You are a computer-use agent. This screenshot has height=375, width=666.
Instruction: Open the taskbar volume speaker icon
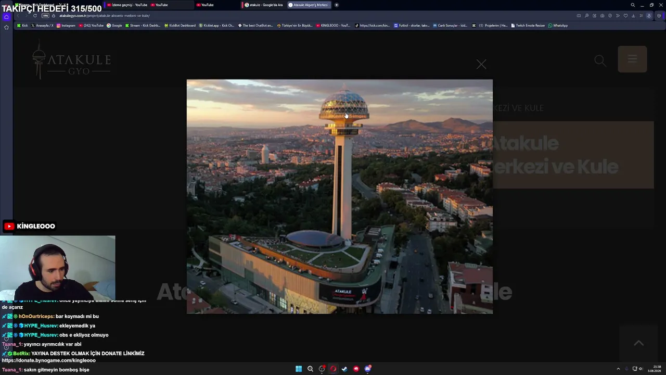click(641, 369)
